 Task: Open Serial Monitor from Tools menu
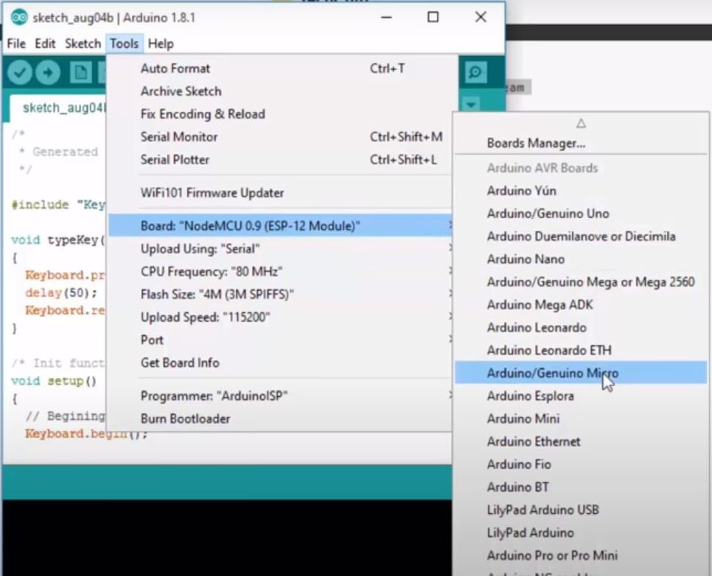tap(281, 136)
